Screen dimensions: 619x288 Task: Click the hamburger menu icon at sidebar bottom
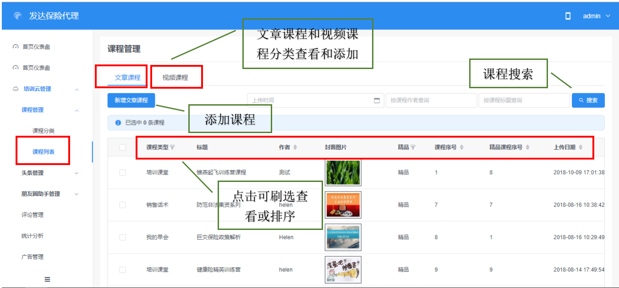(47, 279)
